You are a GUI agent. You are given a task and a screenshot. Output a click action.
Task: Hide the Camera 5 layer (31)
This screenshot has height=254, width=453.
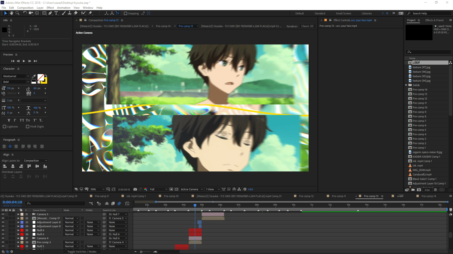(3, 214)
